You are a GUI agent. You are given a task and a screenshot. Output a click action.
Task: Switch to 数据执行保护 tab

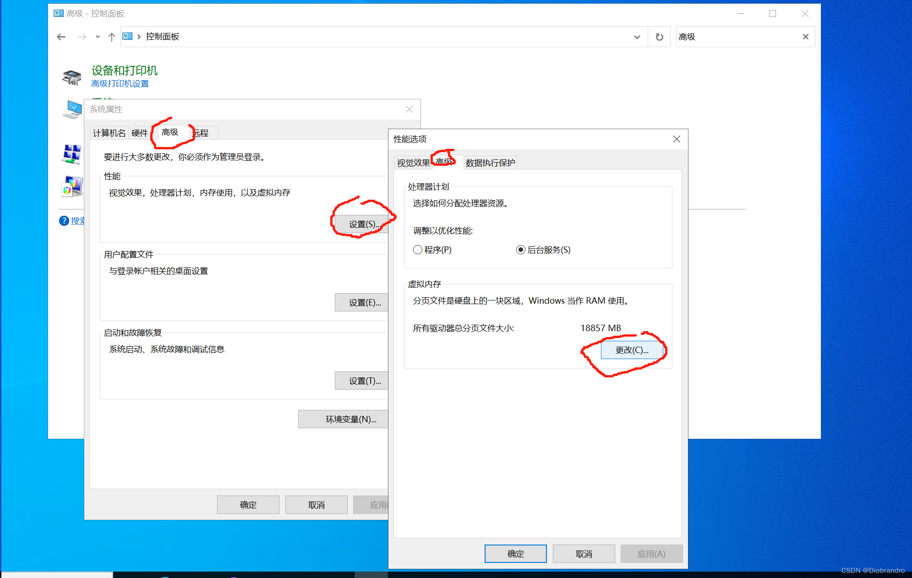click(490, 163)
